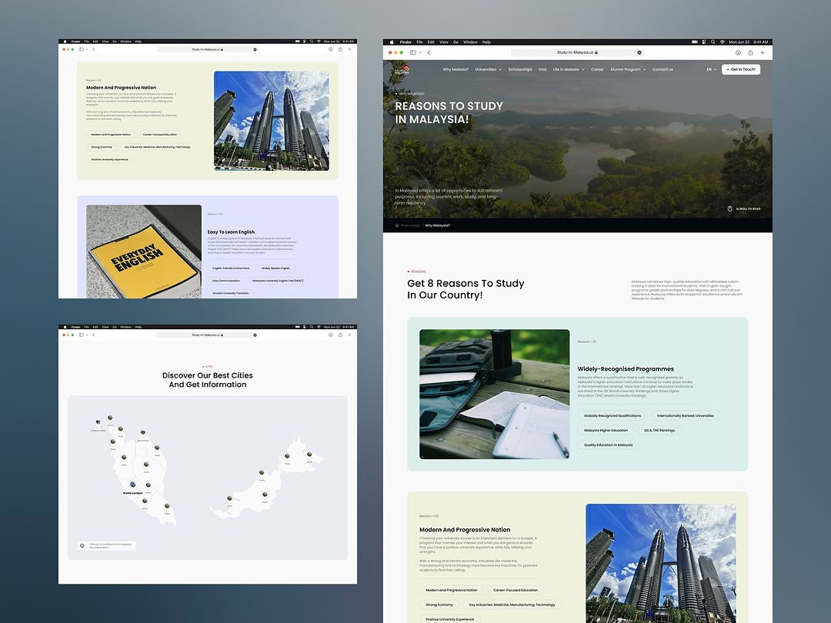
Task: Click Internationally Ranked Universities tag
Action: tap(686, 416)
